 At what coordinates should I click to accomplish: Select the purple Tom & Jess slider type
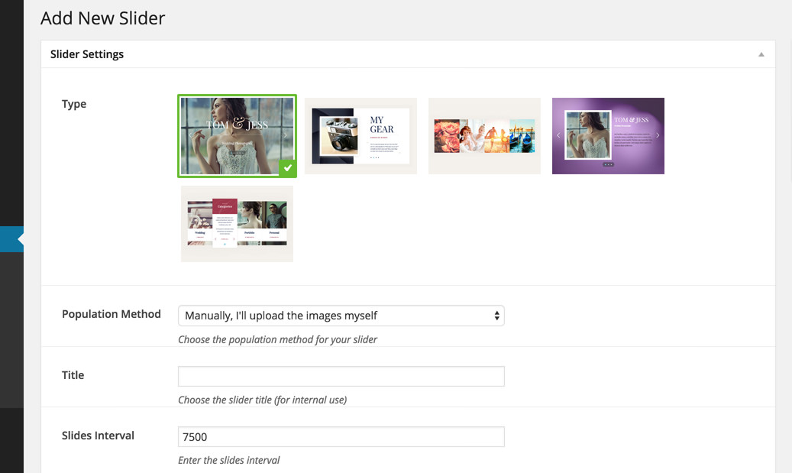[x=608, y=136]
